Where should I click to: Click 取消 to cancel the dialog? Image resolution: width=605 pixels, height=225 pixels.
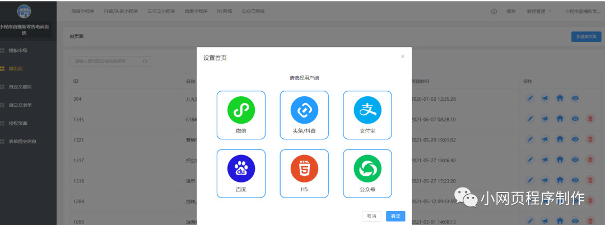pyautogui.click(x=371, y=216)
